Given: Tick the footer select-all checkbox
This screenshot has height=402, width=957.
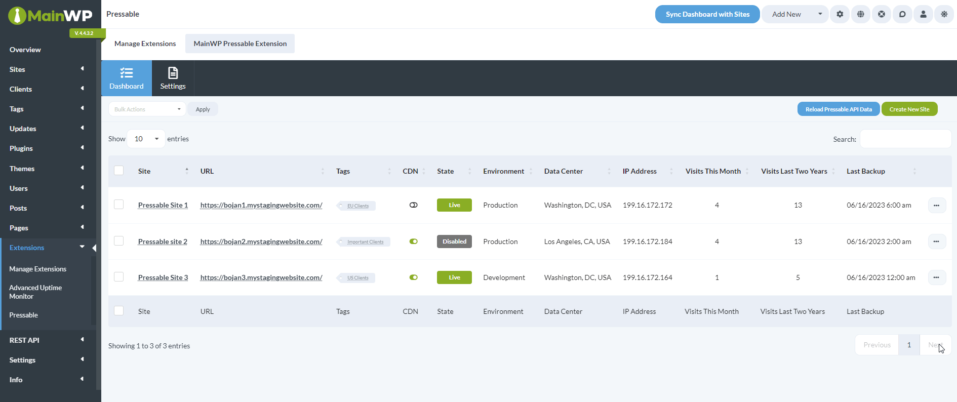Looking at the screenshot, I should (119, 311).
